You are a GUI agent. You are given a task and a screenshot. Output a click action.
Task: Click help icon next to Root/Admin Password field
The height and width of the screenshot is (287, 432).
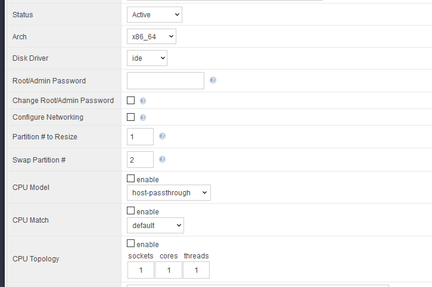coord(213,80)
